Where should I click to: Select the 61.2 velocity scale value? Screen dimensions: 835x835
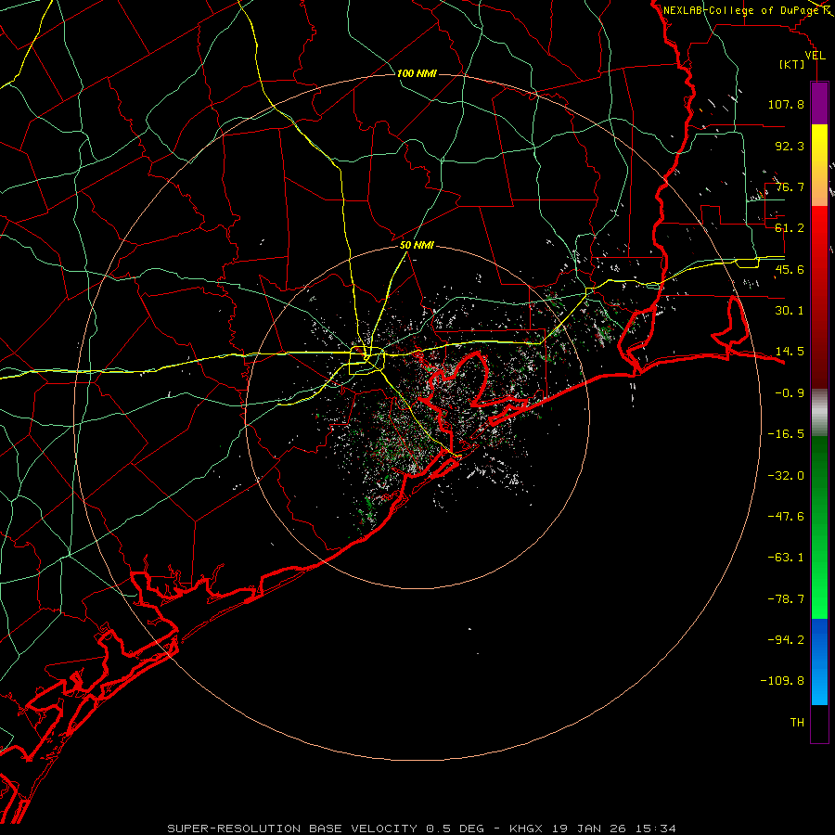click(x=790, y=228)
